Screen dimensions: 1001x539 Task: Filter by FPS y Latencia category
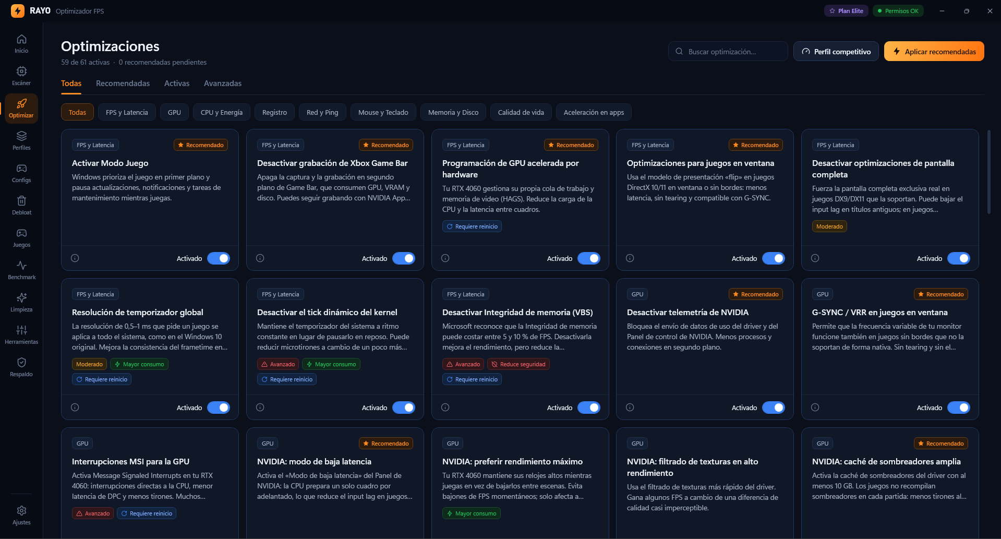pos(127,112)
